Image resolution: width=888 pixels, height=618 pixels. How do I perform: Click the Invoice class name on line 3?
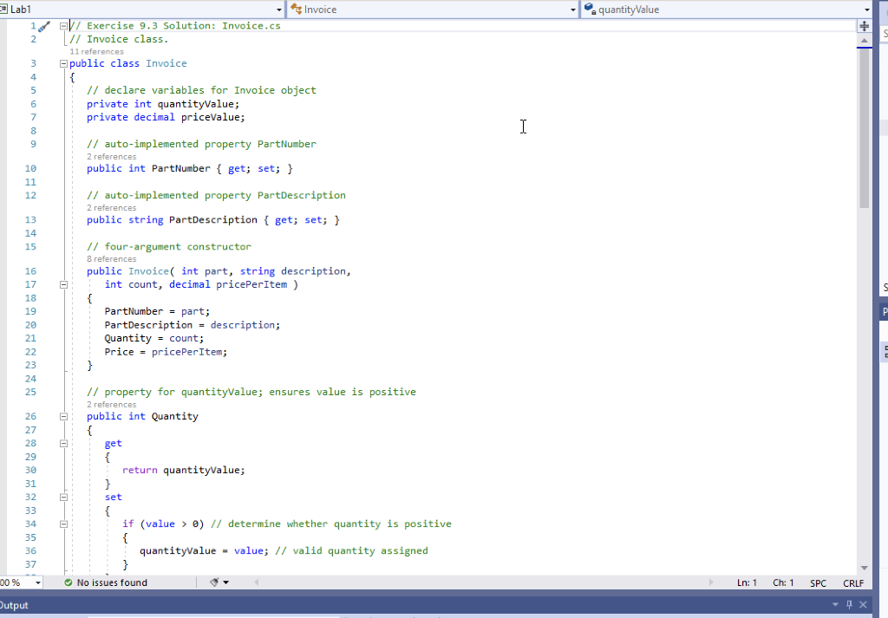(166, 63)
